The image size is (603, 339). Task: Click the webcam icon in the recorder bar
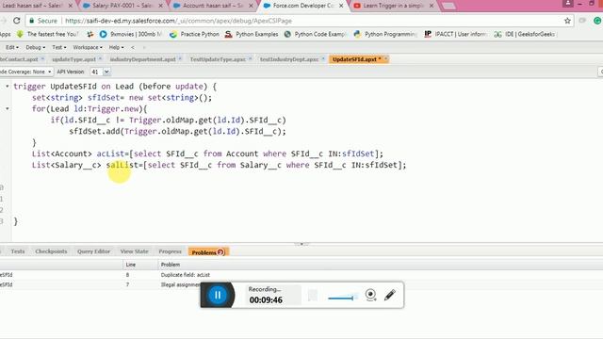pos(370,295)
